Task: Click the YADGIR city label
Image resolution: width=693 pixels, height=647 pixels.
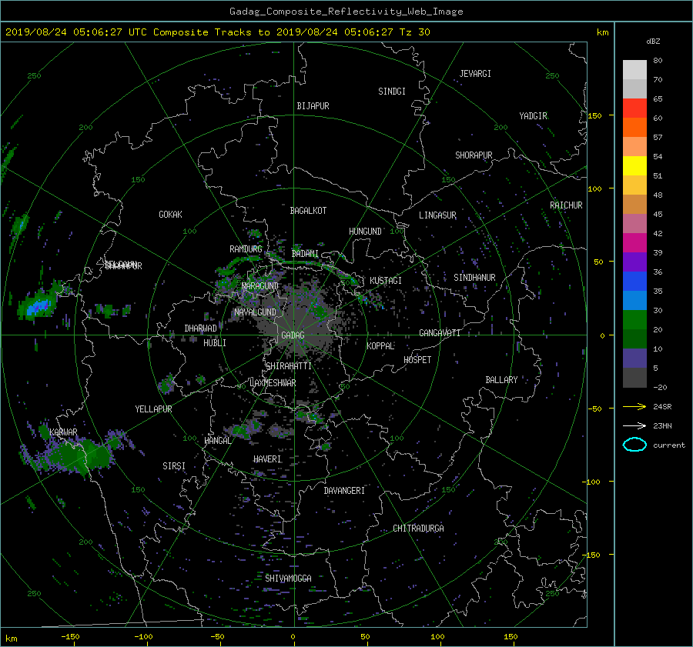Action: (x=533, y=116)
